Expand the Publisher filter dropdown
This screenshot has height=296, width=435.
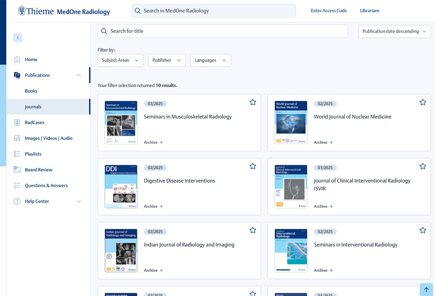tap(167, 60)
